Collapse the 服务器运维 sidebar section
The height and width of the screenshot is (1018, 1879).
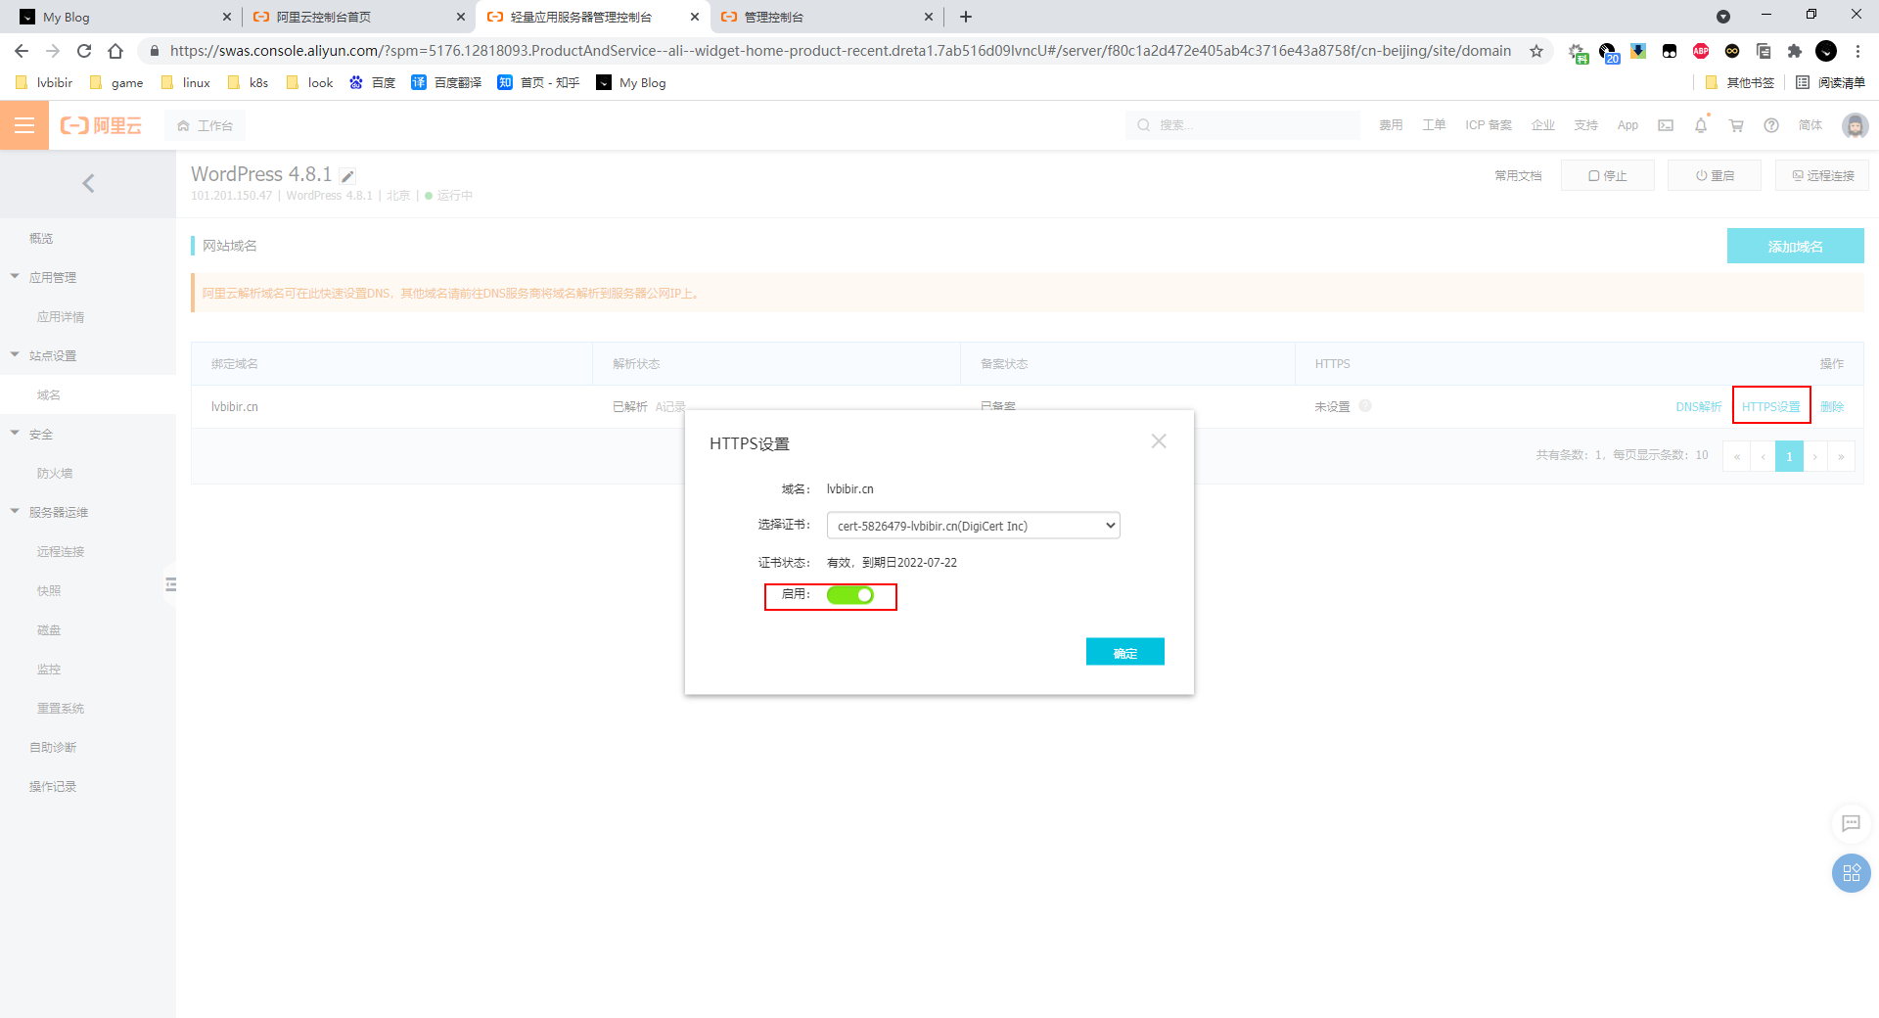[16, 512]
